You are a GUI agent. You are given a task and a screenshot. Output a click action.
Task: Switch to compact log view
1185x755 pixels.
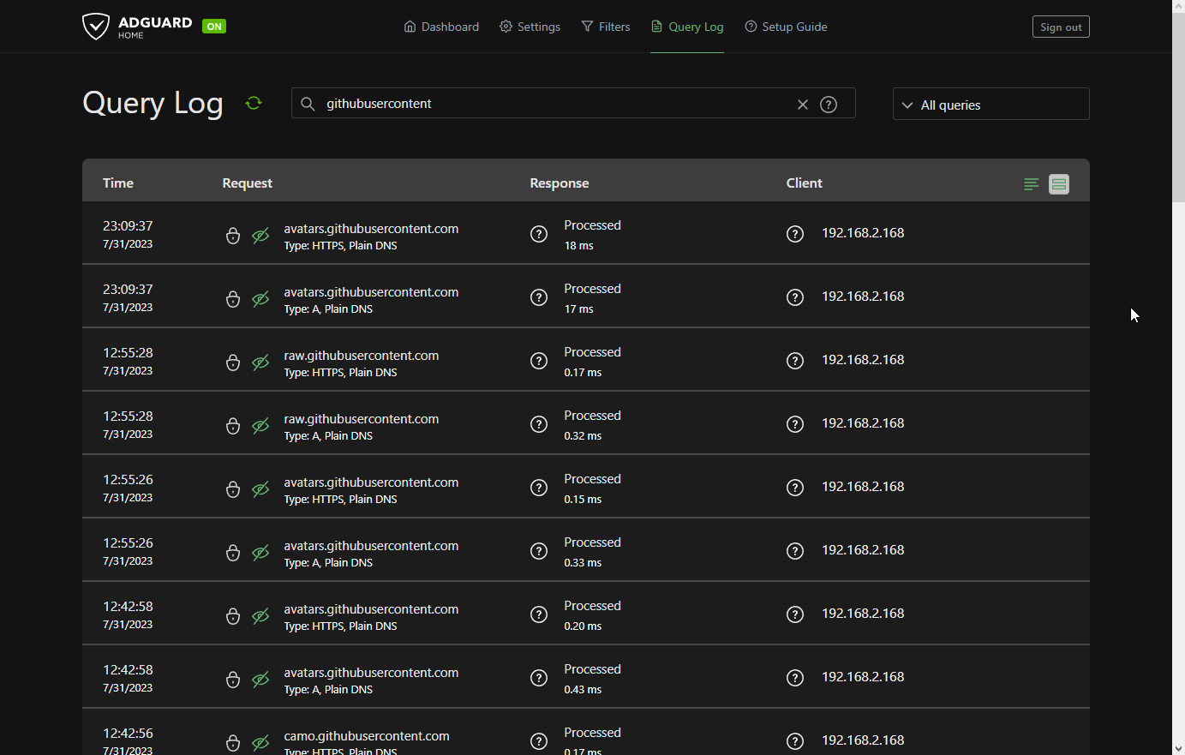click(x=1031, y=183)
